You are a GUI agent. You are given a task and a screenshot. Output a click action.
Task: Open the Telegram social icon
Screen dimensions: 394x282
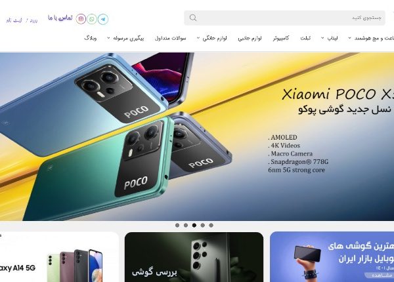point(103,19)
